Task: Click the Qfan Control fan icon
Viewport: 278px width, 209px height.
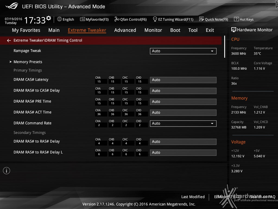Action: coord(117,19)
